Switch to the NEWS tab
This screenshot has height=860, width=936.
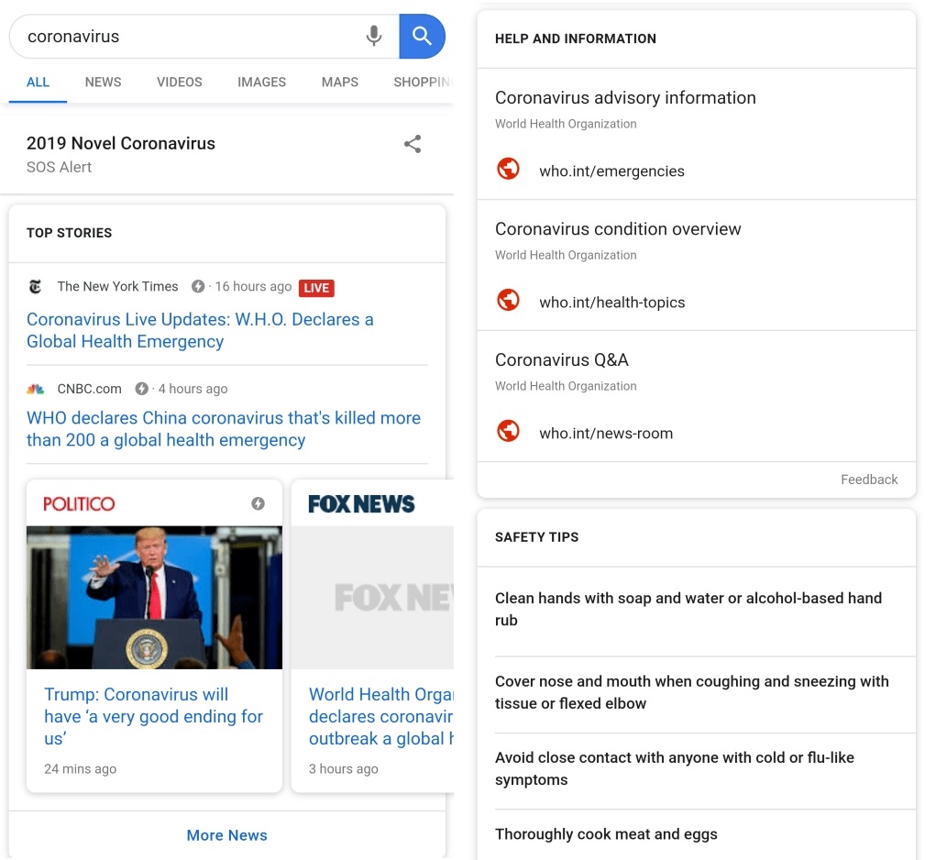click(x=104, y=83)
